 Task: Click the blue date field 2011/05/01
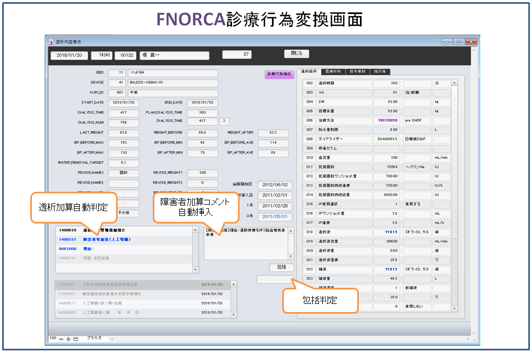coord(275,217)
